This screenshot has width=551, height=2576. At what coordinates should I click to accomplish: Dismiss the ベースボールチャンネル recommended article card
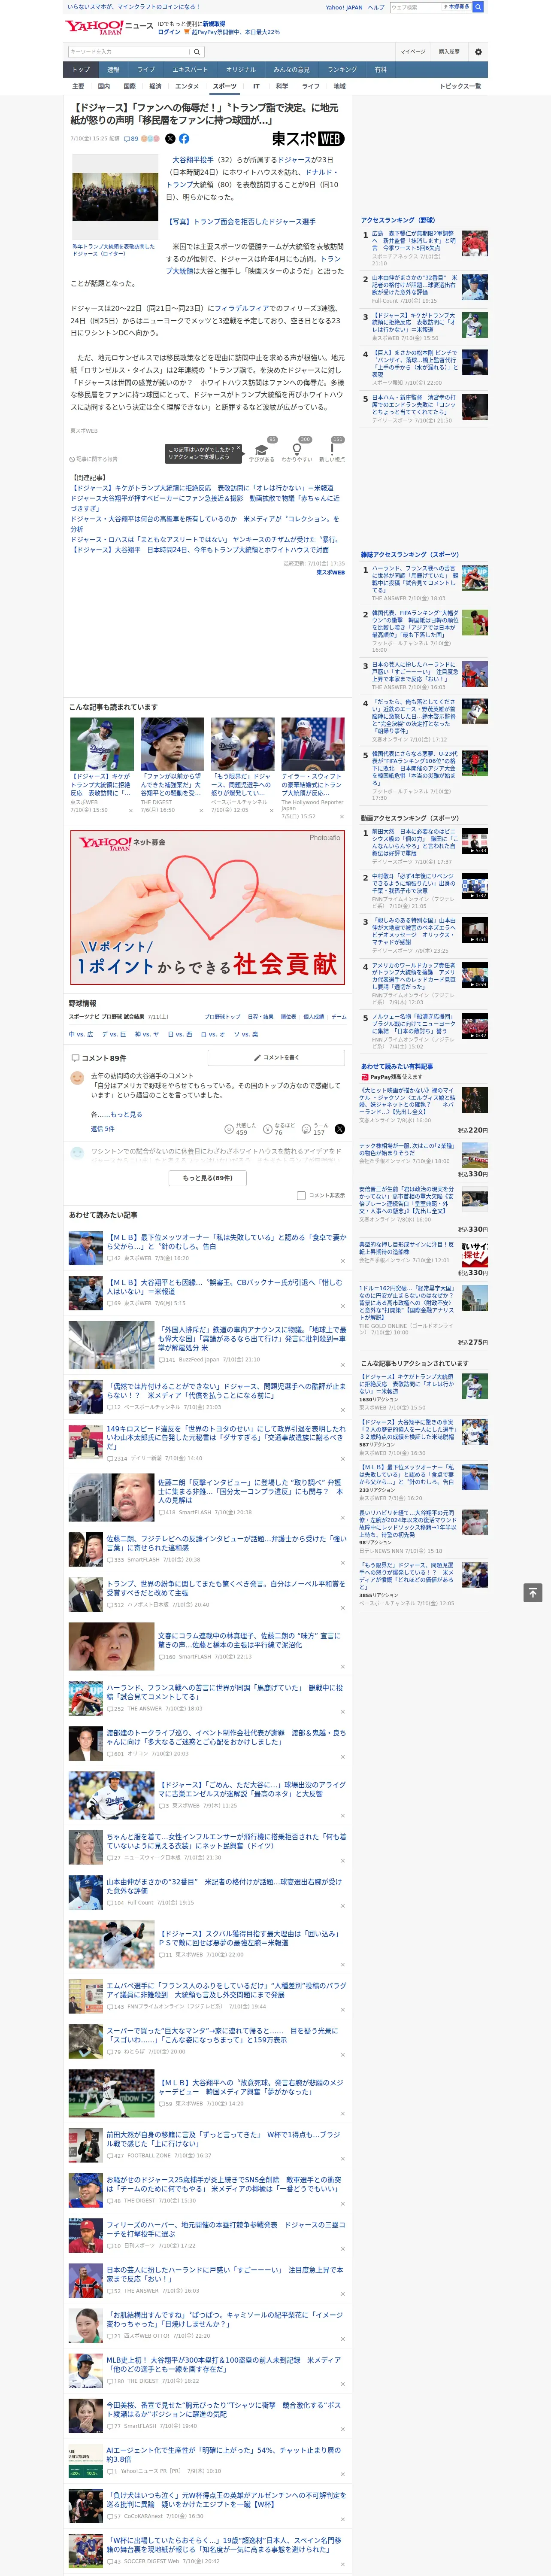[271, 811]
